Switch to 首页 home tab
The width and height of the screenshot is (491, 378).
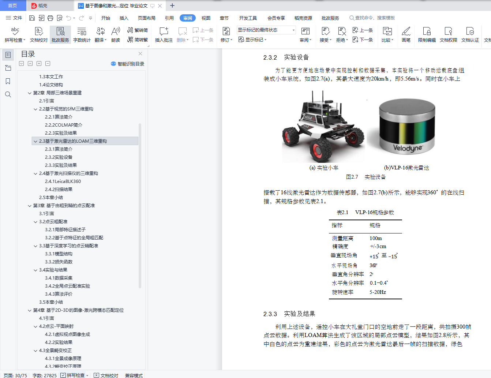13,5
